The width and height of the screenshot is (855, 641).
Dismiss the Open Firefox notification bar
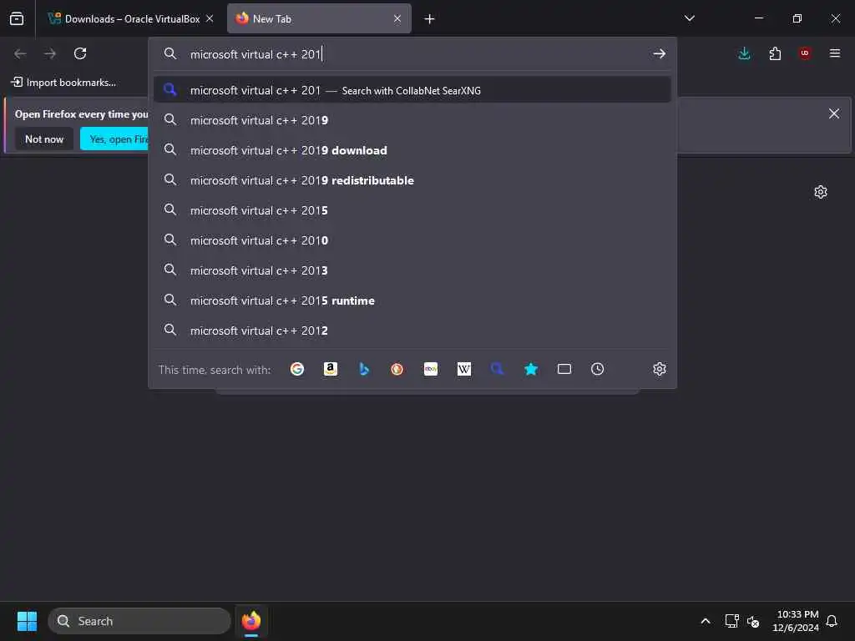(x=834, y=114)
